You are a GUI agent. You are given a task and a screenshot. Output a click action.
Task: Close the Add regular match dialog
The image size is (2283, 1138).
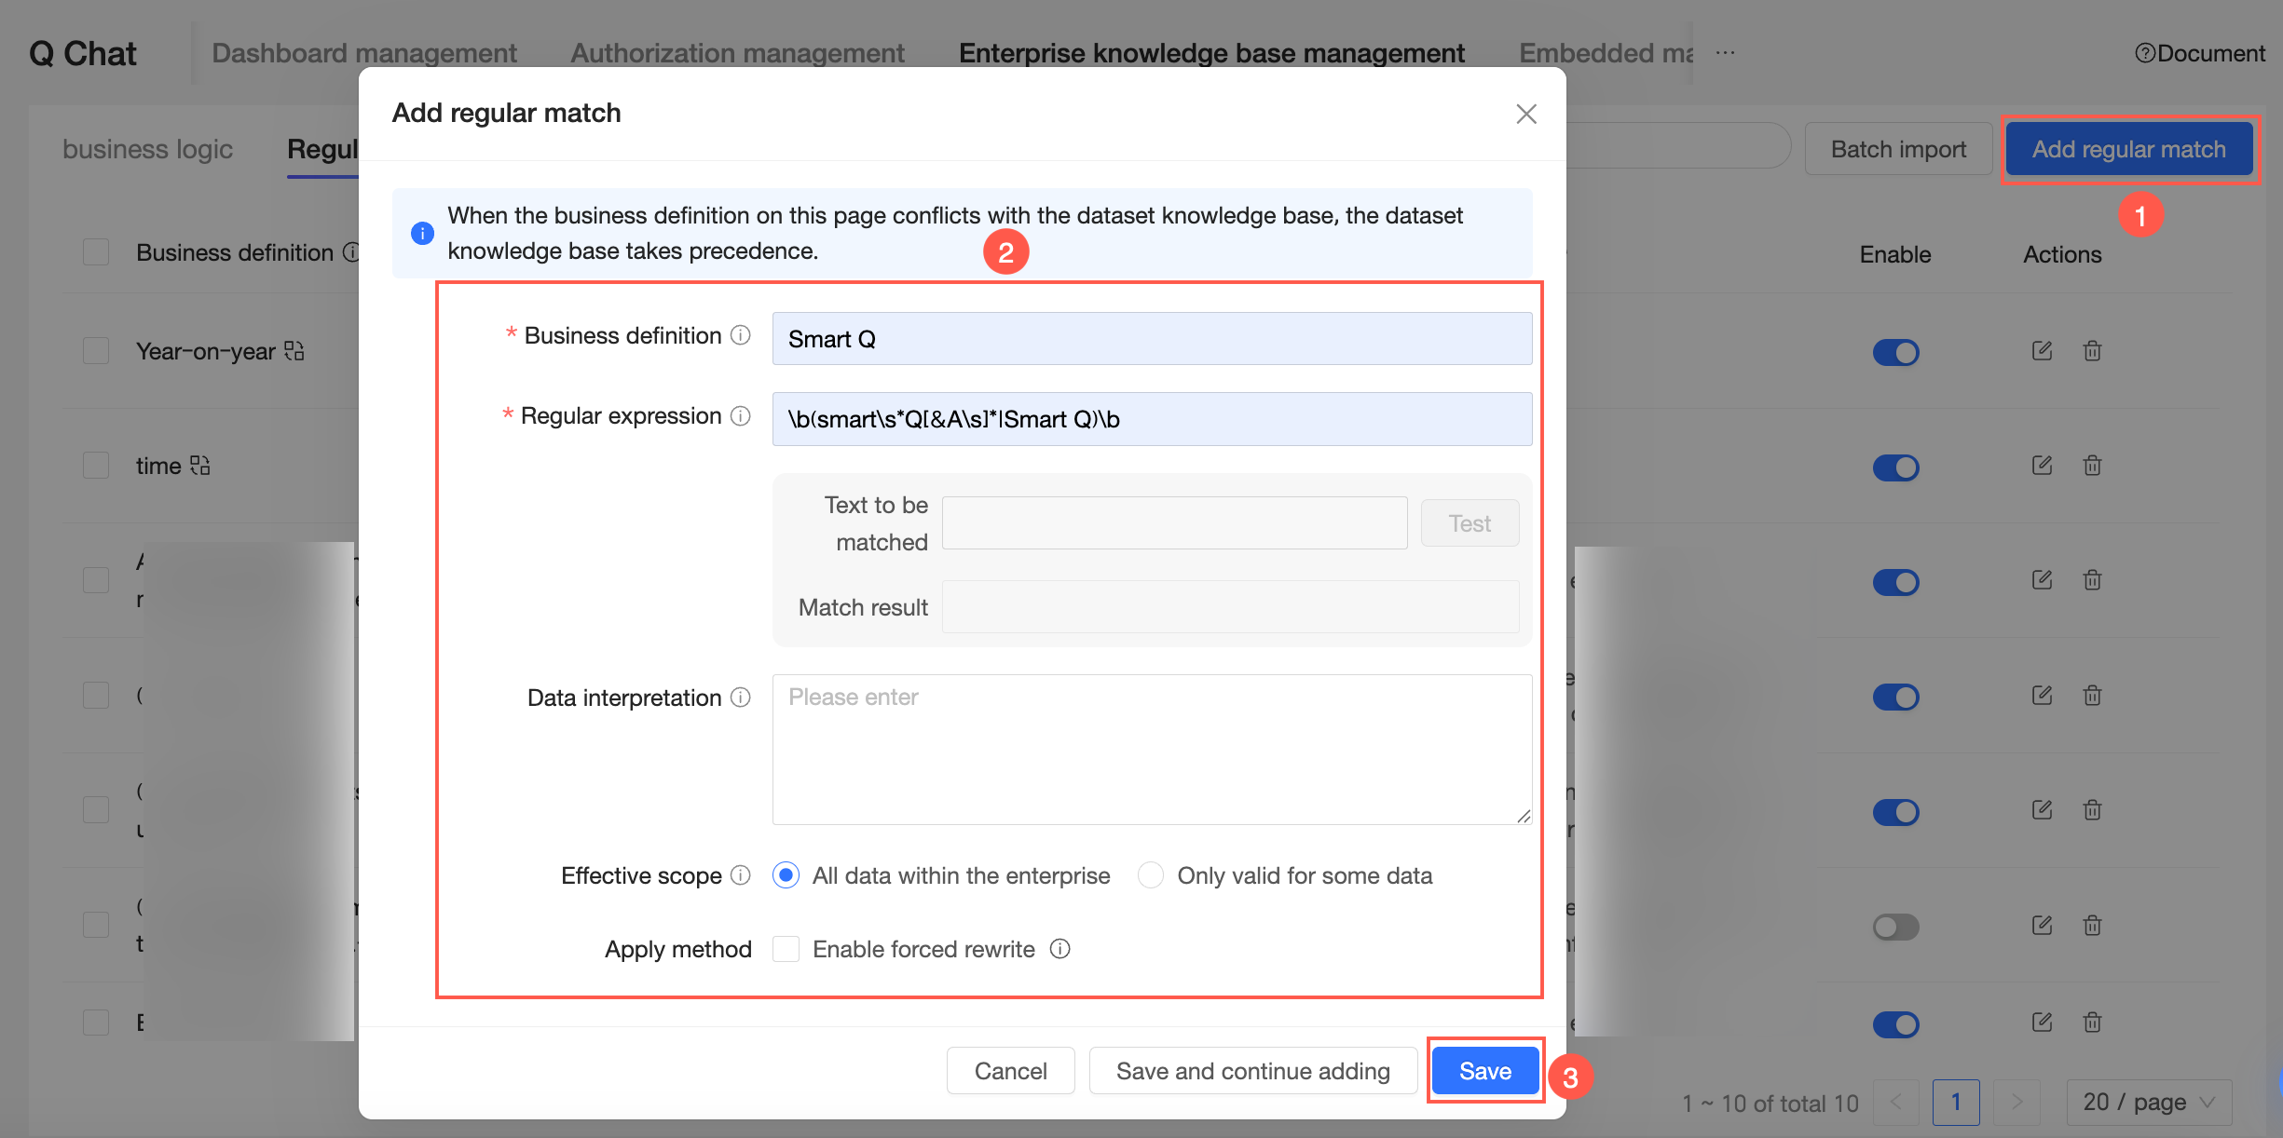tap(1525, 114)
